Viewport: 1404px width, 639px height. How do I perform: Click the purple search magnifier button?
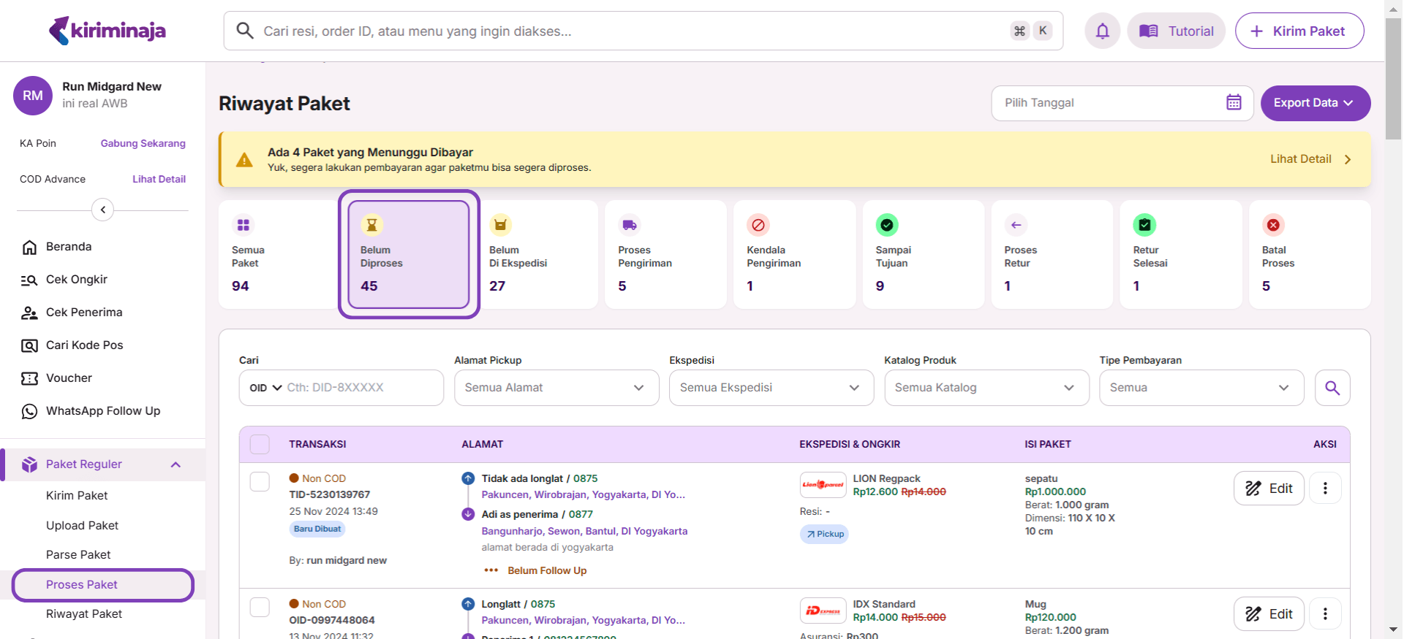click(1332, 388)
